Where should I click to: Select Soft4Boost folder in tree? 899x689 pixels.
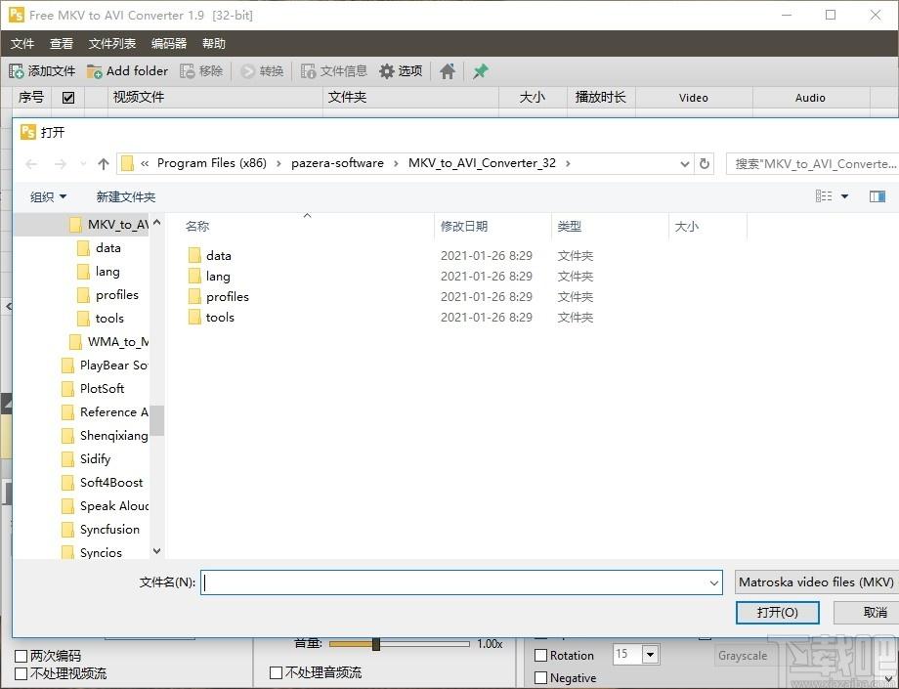(102, 483)
